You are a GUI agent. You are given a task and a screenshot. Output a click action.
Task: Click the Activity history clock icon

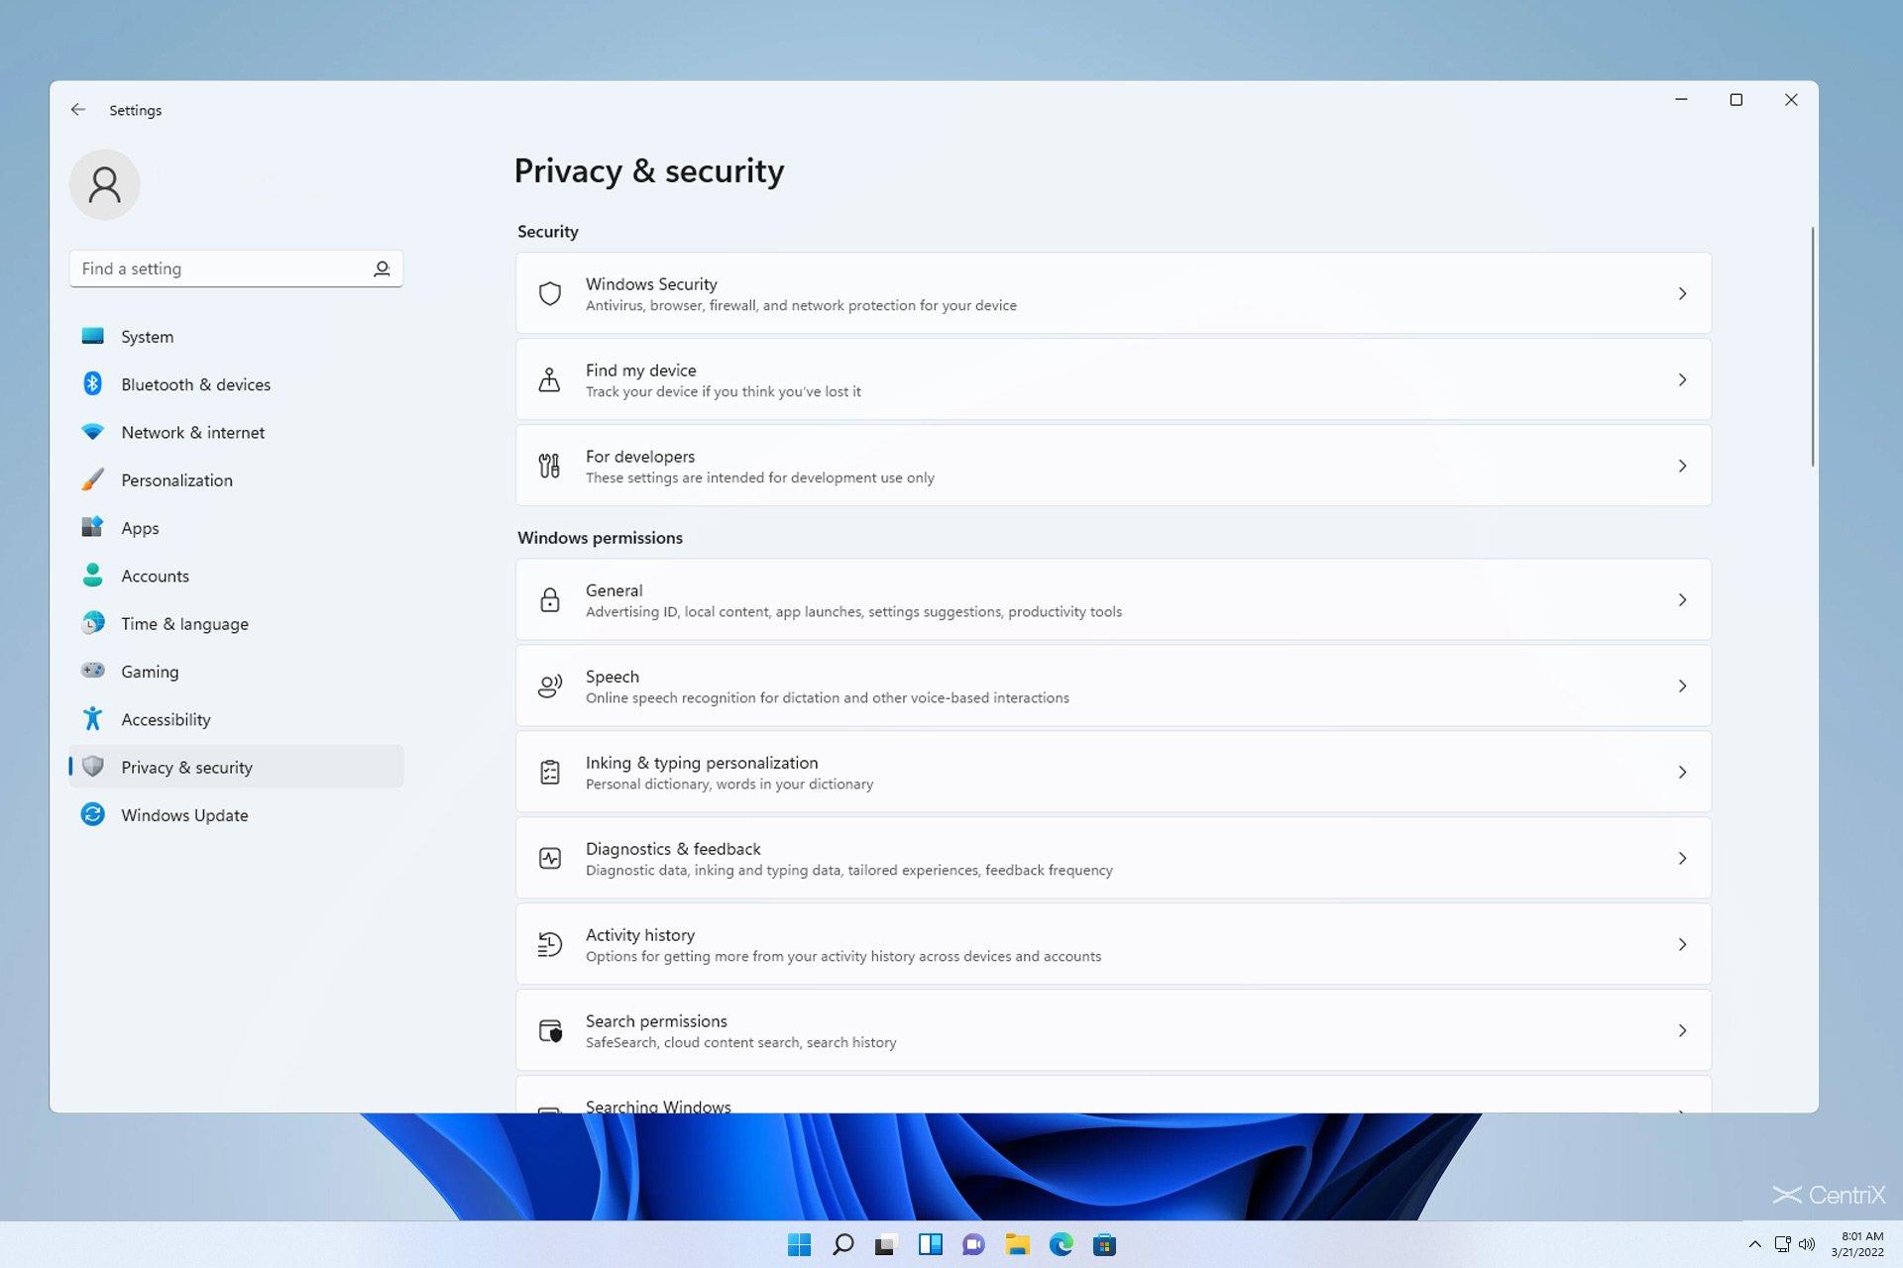[x=549, y=944]
